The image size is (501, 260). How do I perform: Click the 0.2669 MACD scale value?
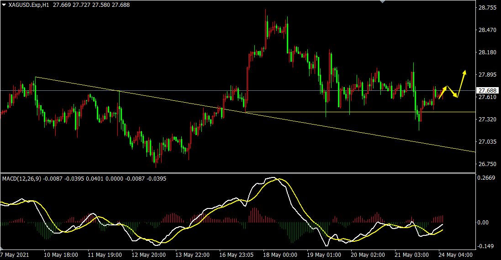click(486, 178)
